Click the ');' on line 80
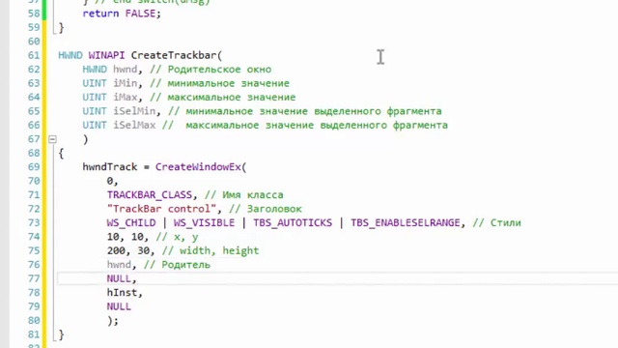The image size is (618, 348). [113, 321]
